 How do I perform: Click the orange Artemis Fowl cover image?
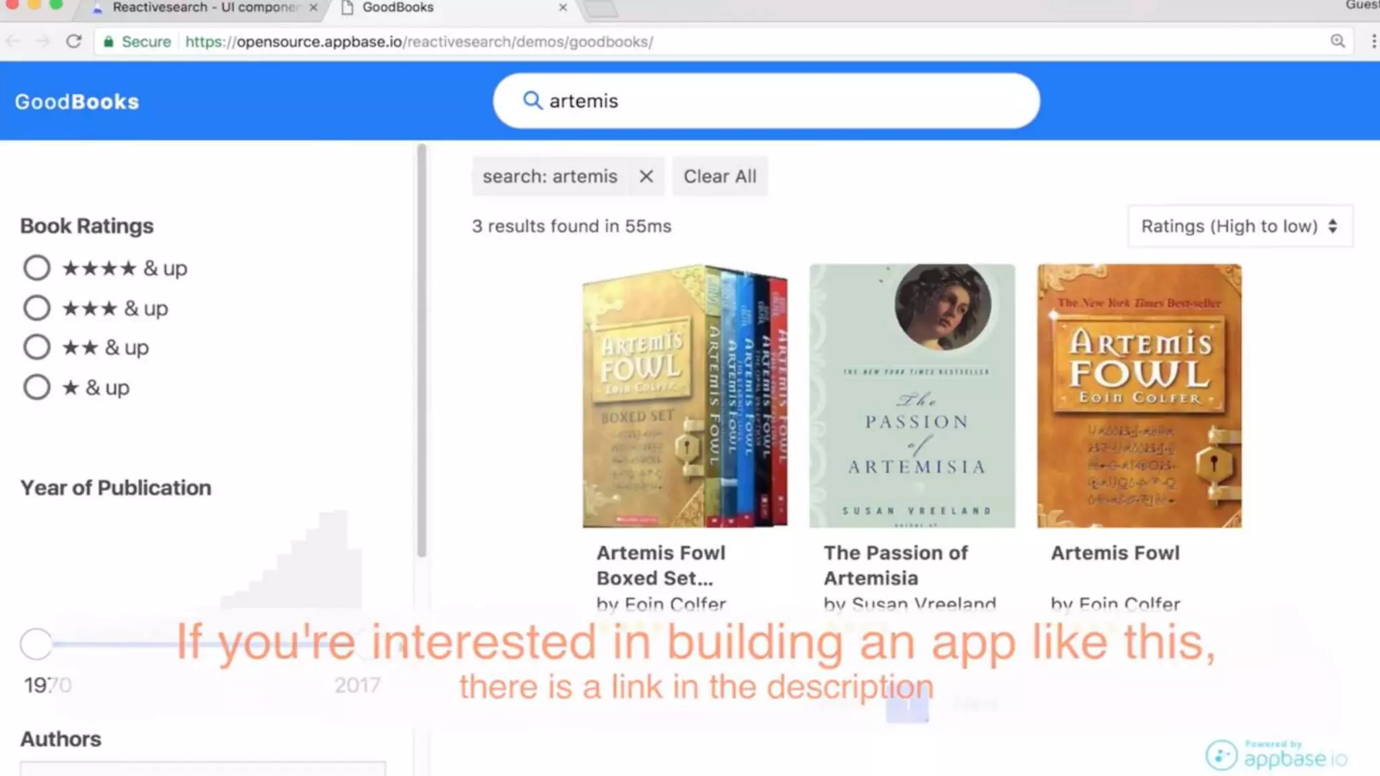click(1139, 395)
